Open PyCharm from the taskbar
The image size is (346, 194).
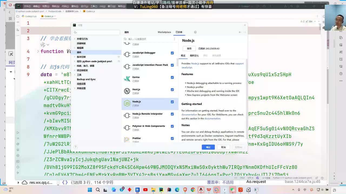pyautogui.click(x=161, y=190)
